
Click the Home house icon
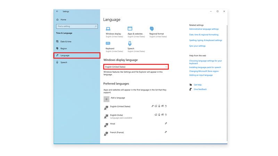57,20
